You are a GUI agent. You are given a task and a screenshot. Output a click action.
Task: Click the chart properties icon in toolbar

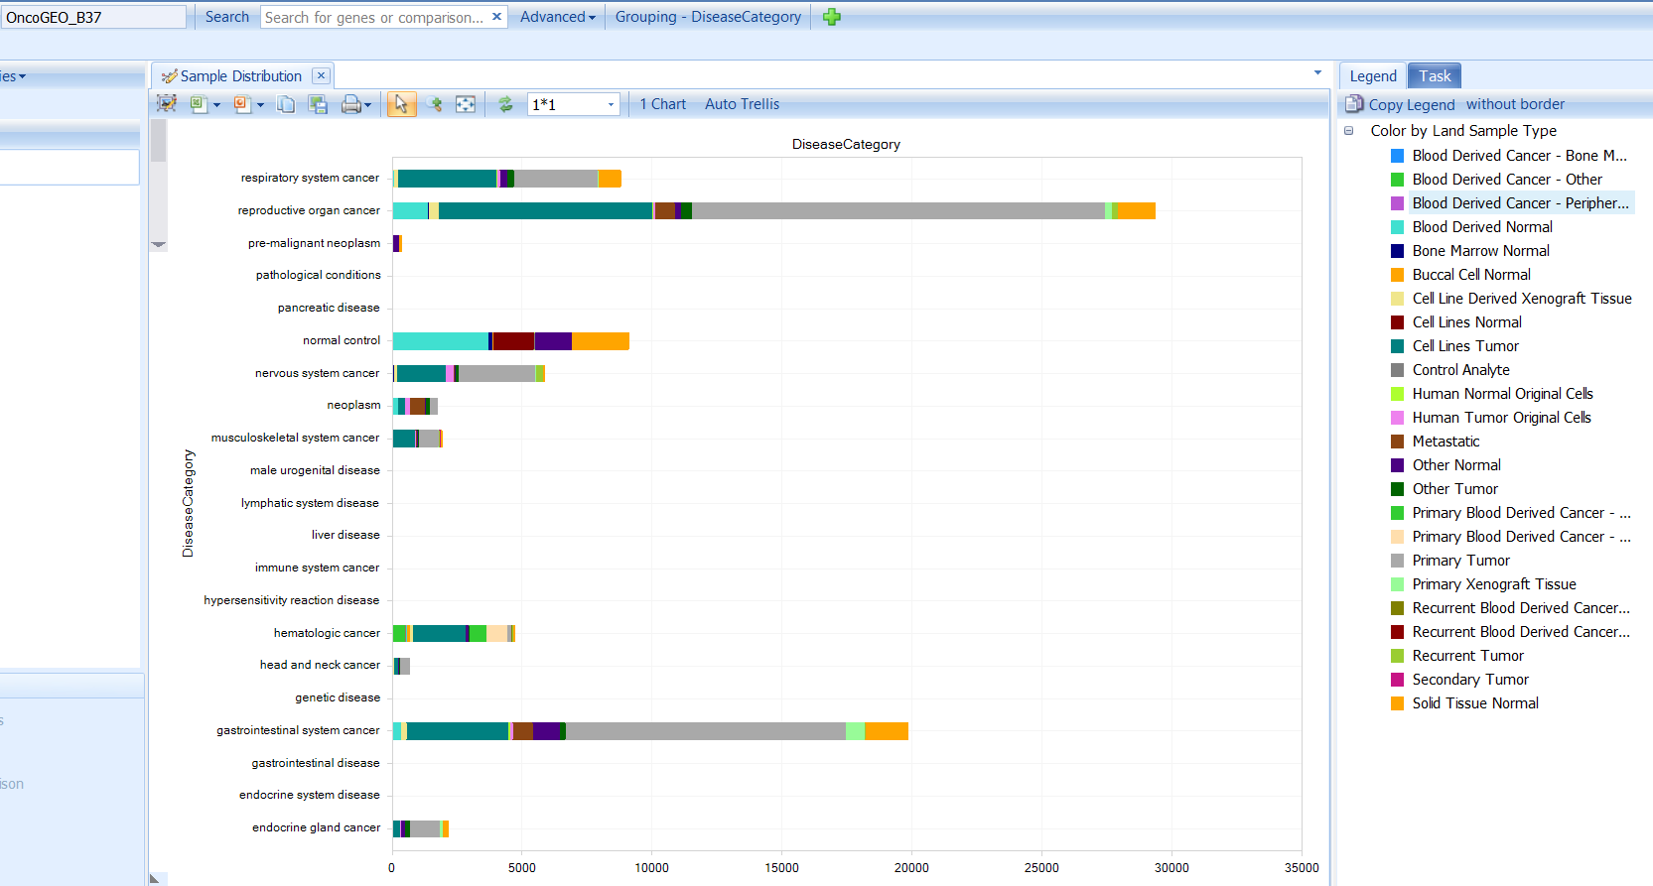coord(167,104)
